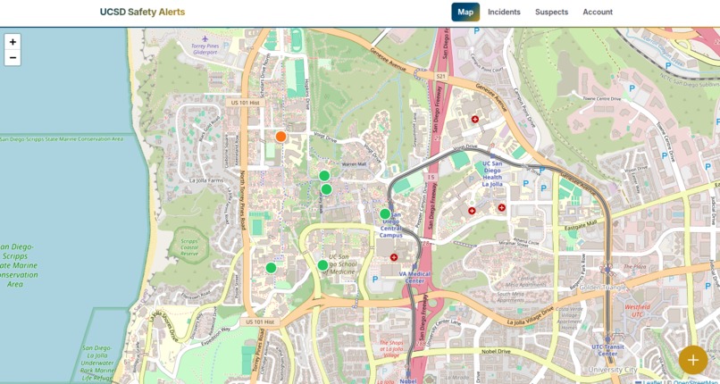The height and width of the screenshot is (384, 720).
Task: Click the I 5 freeway shield
Action: tap(431, 177)
